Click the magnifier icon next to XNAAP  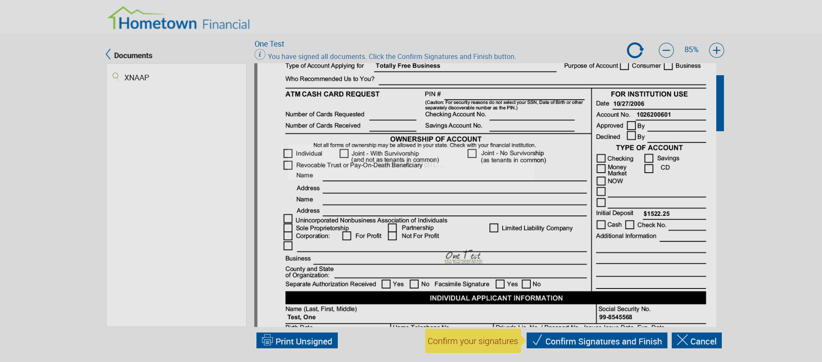(116, 77)
